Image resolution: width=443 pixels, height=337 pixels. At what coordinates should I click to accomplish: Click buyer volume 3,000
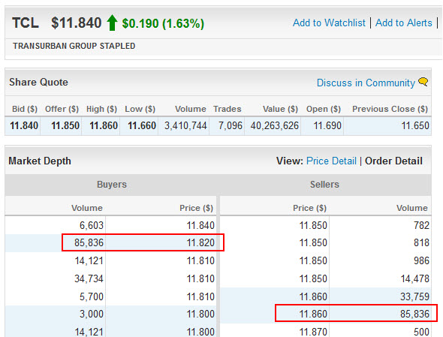[92, 314]
